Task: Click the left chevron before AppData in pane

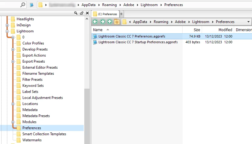Action: 130,22
